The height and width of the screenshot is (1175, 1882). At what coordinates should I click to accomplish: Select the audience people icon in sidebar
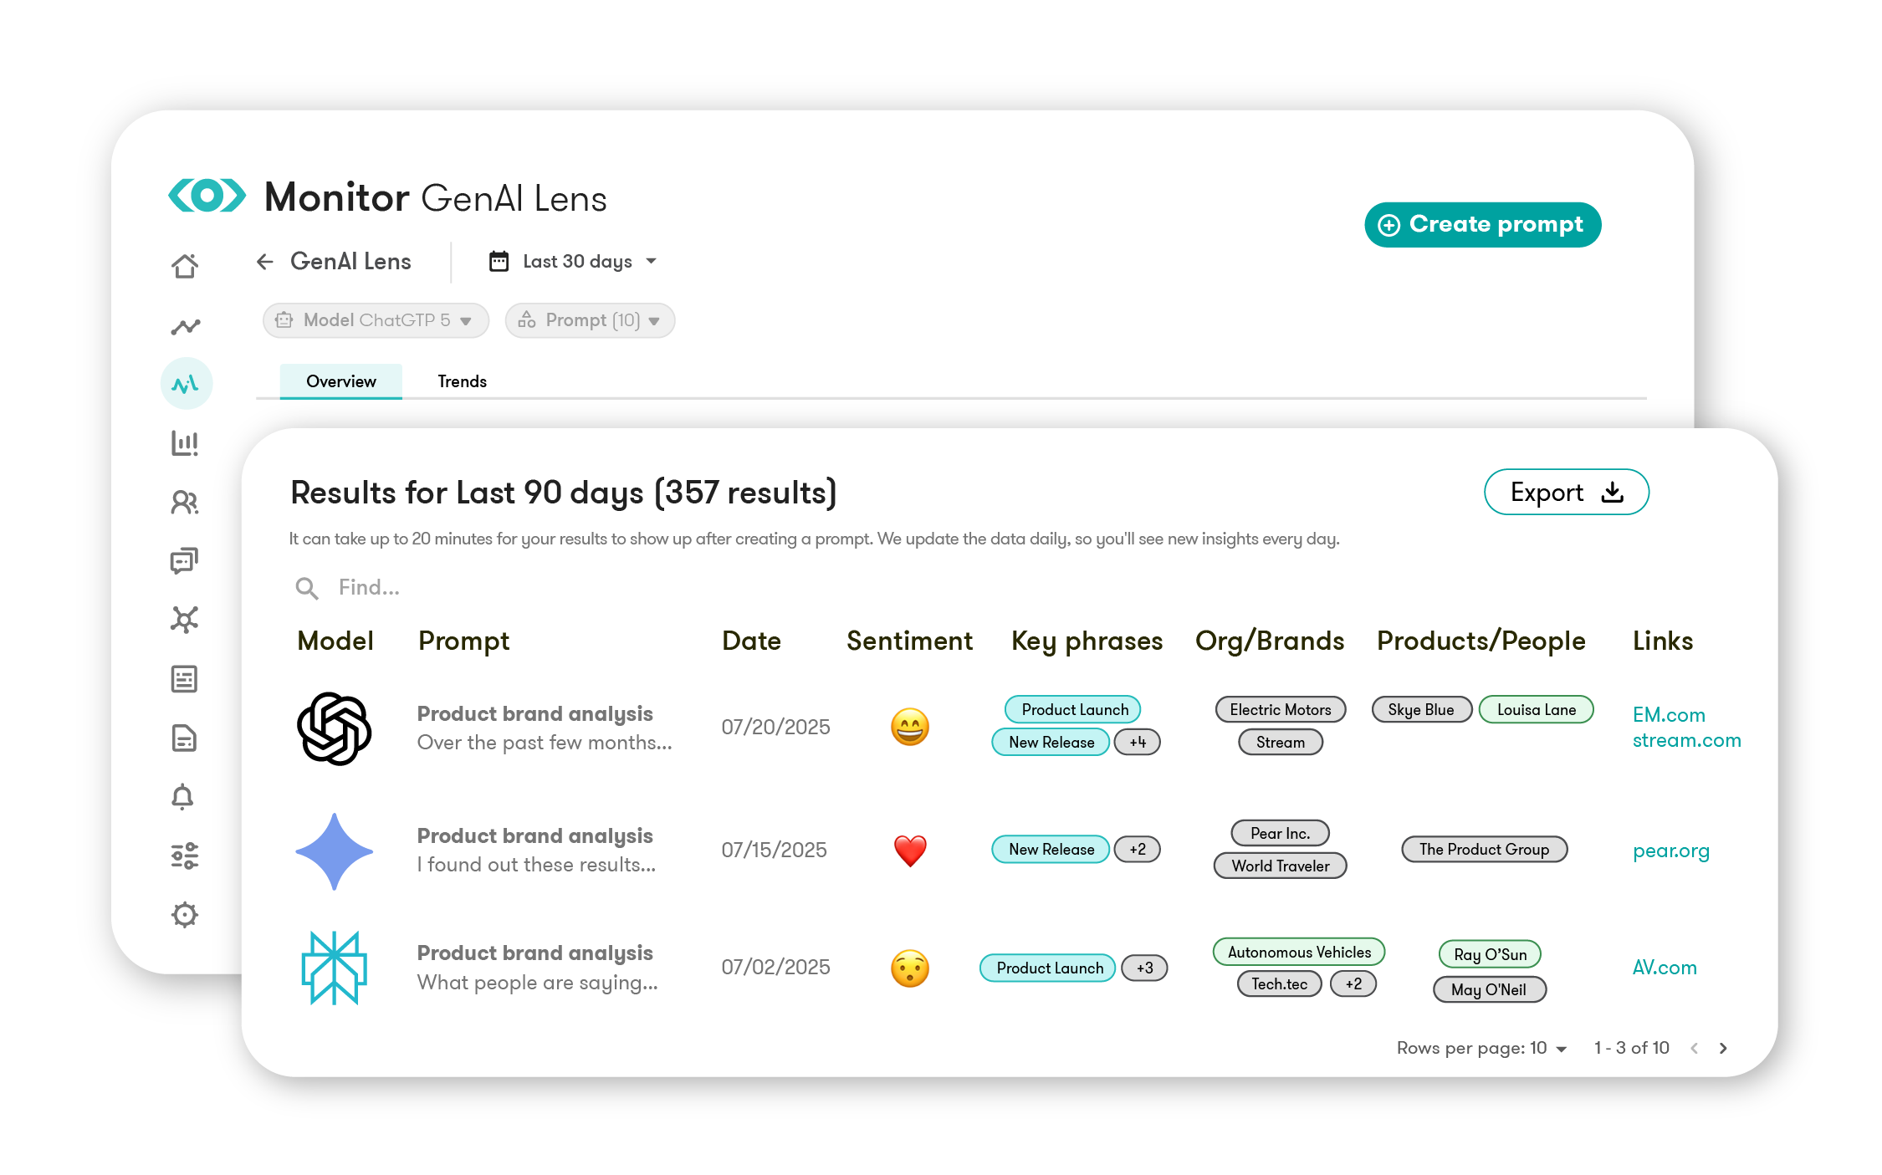(x=186, y=503)
